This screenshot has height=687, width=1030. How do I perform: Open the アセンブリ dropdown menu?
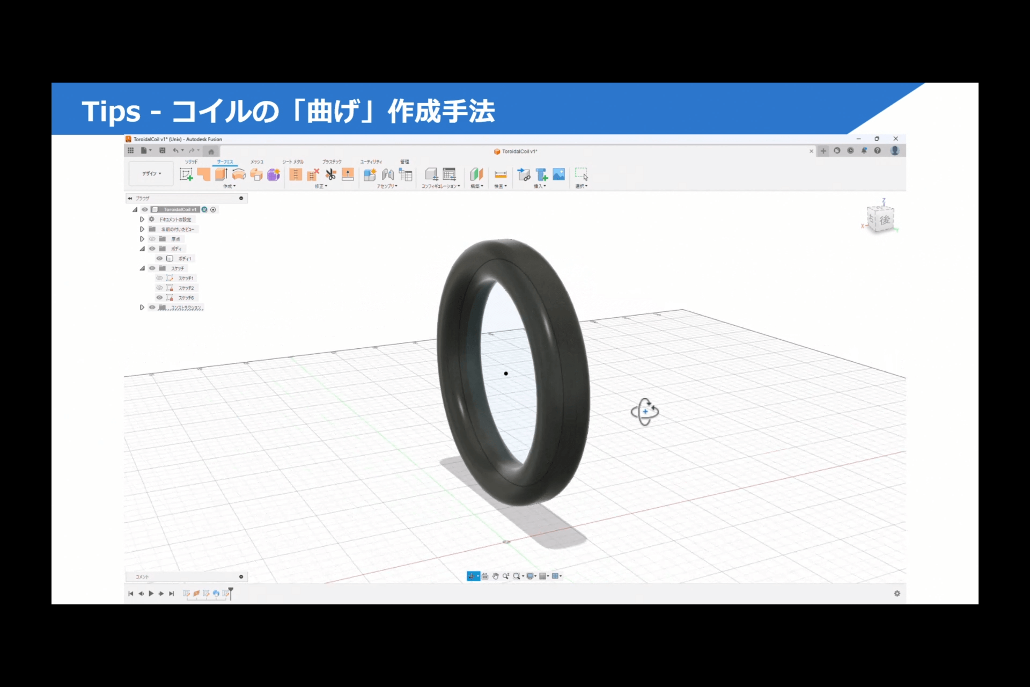pos(387,186)
